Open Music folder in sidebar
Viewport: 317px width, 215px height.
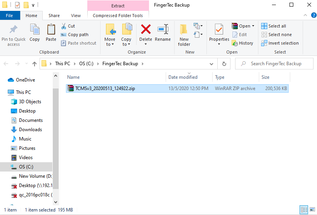[x=21, y=139]
